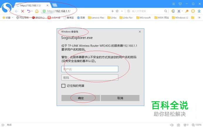Open the undo dropdown arrow beside the purple icon

32,11
